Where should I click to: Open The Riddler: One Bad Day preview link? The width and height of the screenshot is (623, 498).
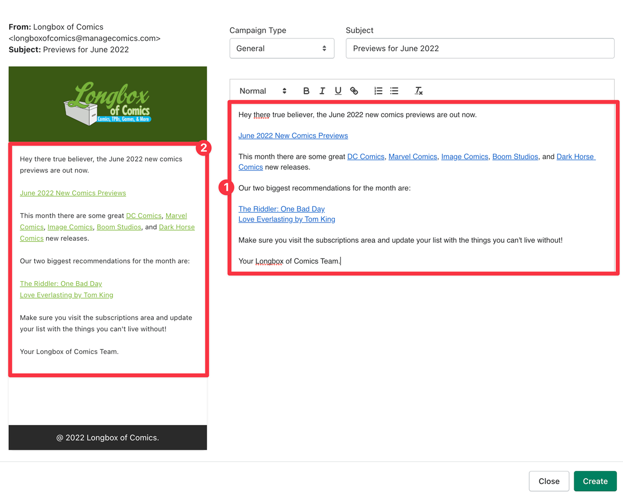61,284
